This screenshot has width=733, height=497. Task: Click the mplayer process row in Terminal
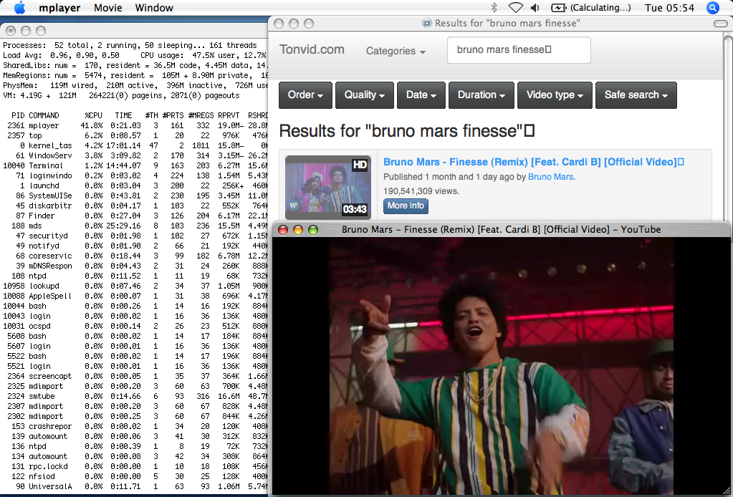(135, 125)
